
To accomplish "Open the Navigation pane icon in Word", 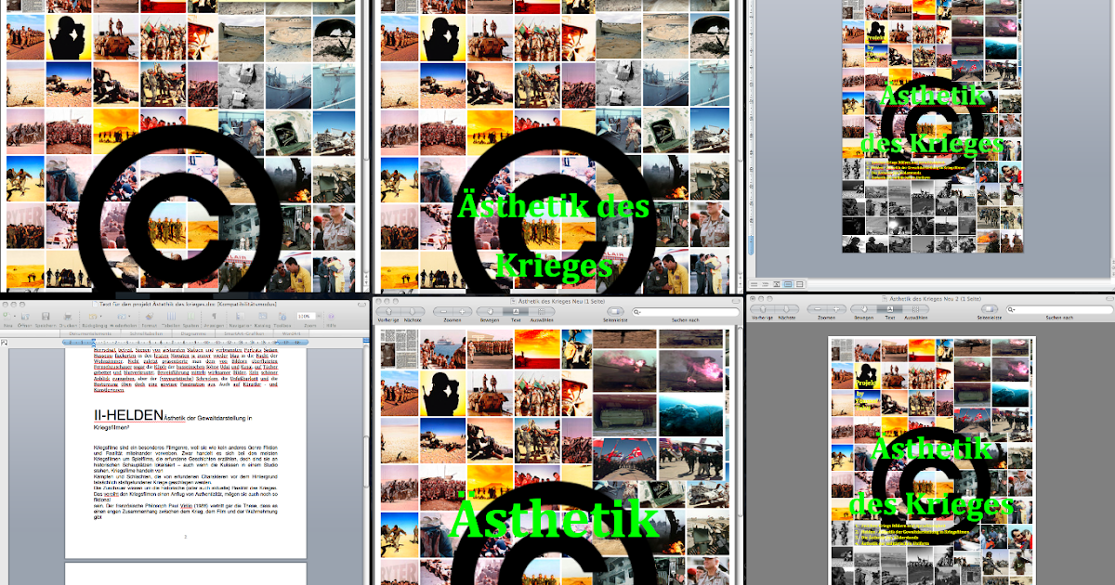I will click(x=240, y=317).
